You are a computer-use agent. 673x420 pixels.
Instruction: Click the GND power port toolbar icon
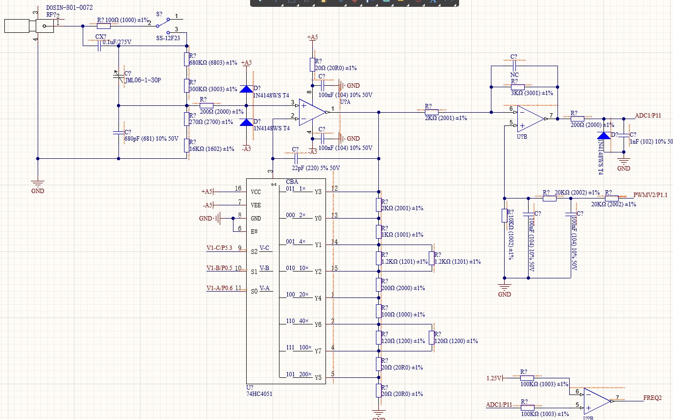point(354,1)
